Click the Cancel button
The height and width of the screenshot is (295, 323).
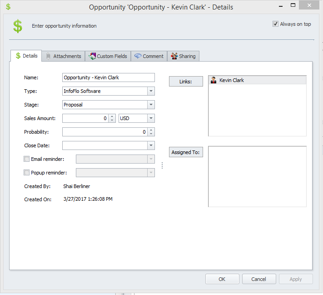[x=259, y=279]
